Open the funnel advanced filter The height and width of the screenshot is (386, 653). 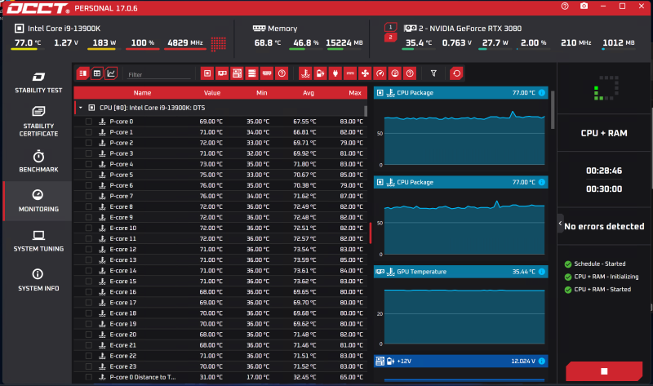click(433, 73)
